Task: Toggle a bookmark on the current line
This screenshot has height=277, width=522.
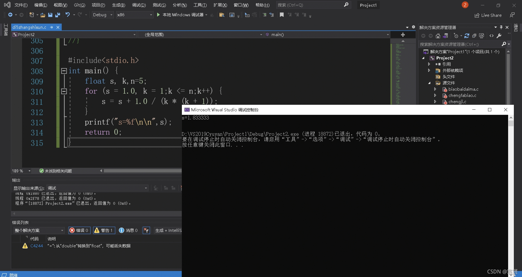Action: coord(282,15)
